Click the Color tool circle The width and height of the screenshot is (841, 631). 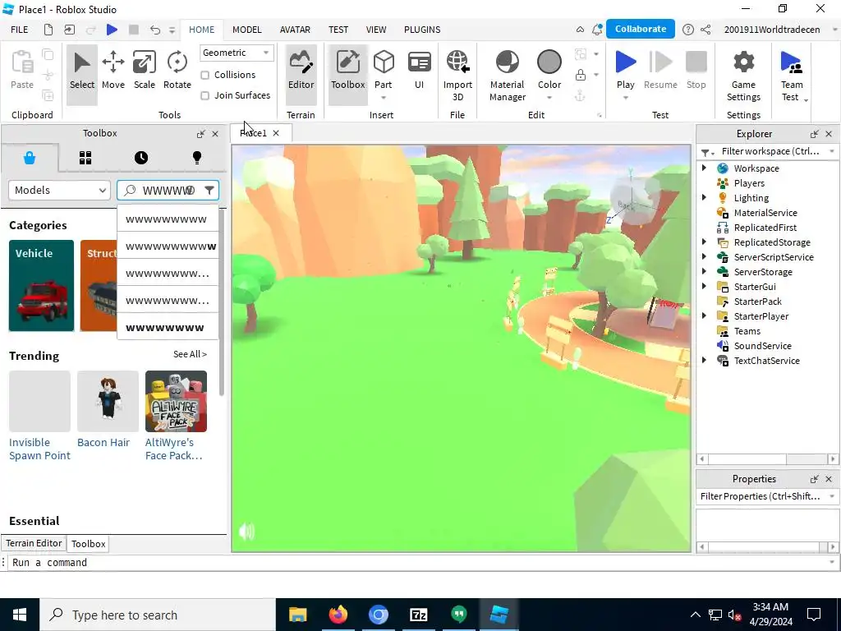tap(549, 62)
